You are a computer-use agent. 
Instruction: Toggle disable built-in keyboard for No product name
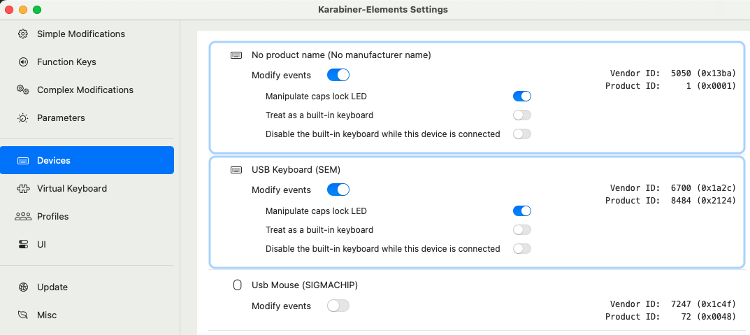click(x=522, y=134)
